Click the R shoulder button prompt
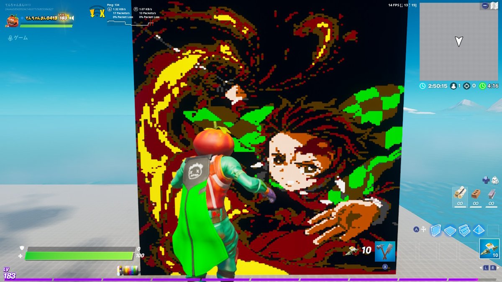This screenshot has width=502, height=282. (x=493, y=267)
